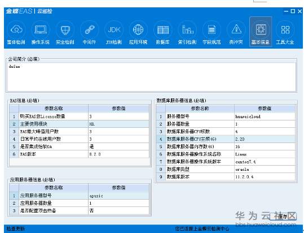Open the 应用环境 globe icon
304x233 pixels.
tap(138, 33)
